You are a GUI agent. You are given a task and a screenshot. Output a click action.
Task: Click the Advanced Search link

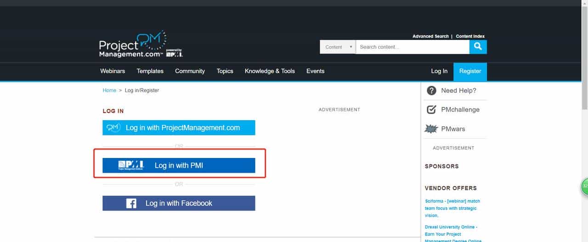[x=430, y=36]
